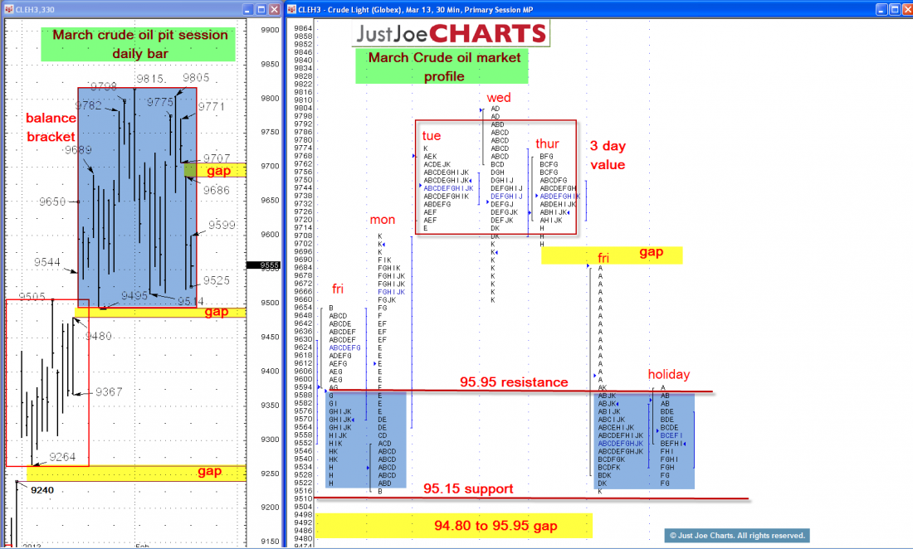Select the '3 day value' annotation

click(608, 155)
